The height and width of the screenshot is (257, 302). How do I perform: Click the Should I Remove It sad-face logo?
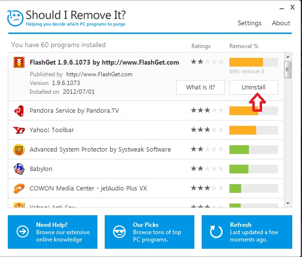[x=15, y=18]
